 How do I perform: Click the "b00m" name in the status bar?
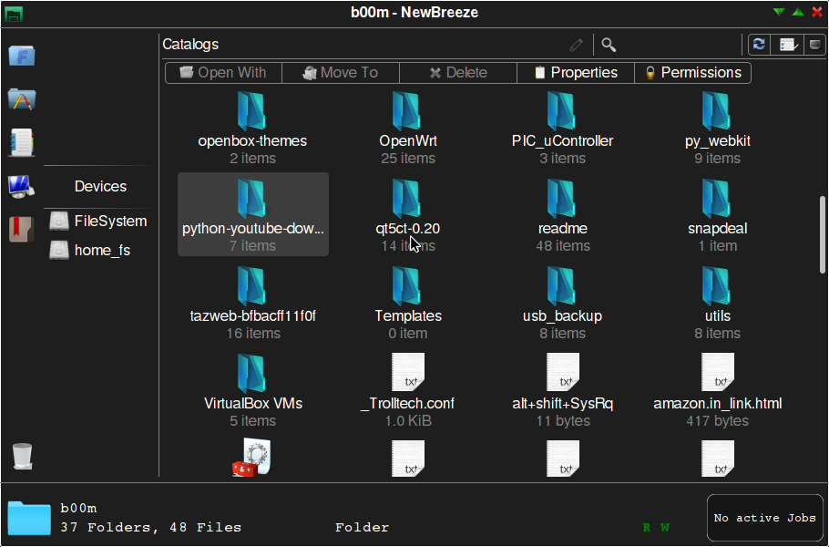point(78,509)
